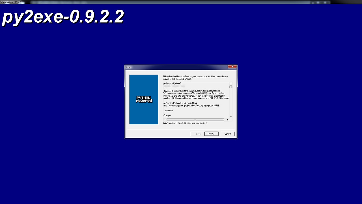362x204 pixels.
Task: Click the vertical scrollbar thumb in the readme
Action: (231, 87)
